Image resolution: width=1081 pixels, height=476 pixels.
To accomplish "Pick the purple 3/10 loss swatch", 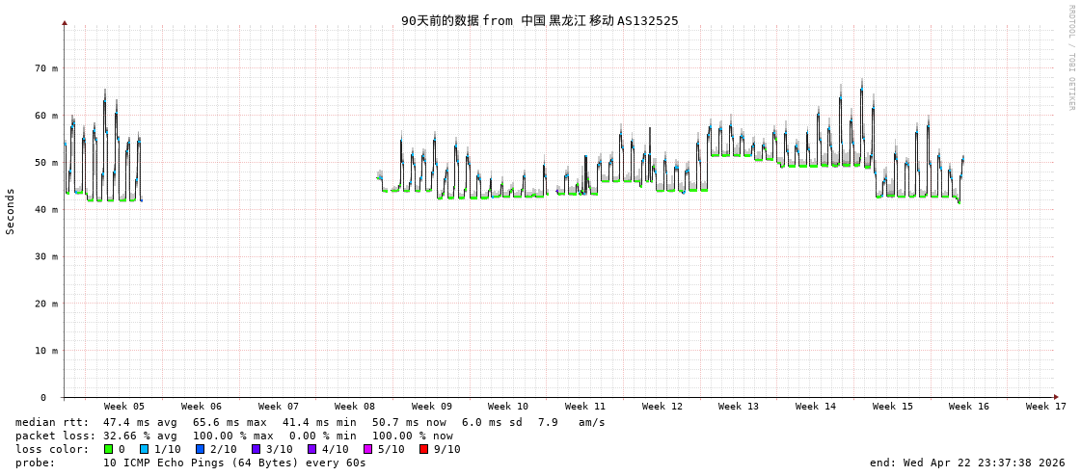I will point(256,449).
